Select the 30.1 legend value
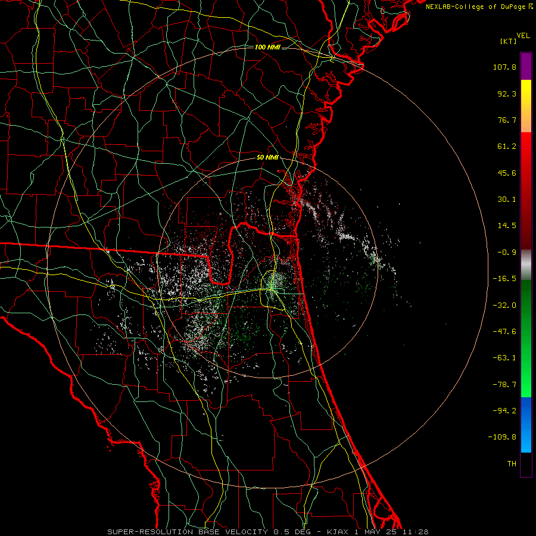 (507, 200)
